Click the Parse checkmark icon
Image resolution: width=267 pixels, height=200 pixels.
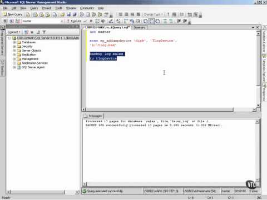(85, 21)
